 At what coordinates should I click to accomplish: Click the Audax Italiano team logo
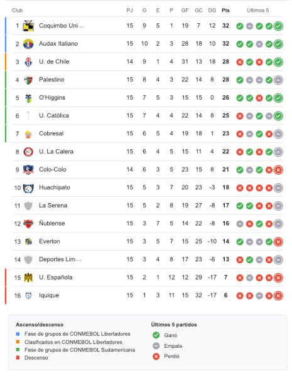click(x=28, y=44)
